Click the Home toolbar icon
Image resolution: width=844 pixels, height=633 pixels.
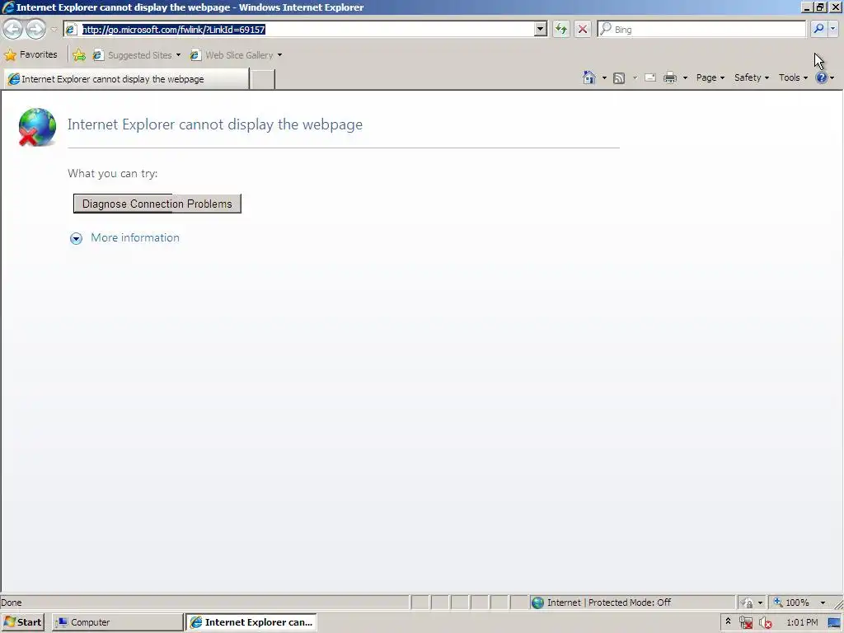click(x=588, y=77)
